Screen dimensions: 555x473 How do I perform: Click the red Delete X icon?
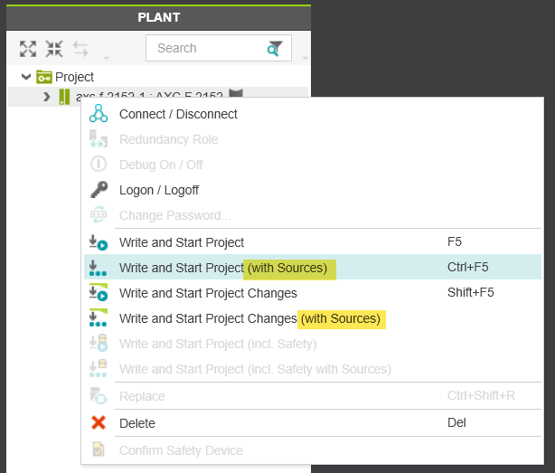[99, 423]
